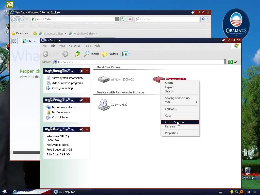Click My Computer address field

(138, 62)
